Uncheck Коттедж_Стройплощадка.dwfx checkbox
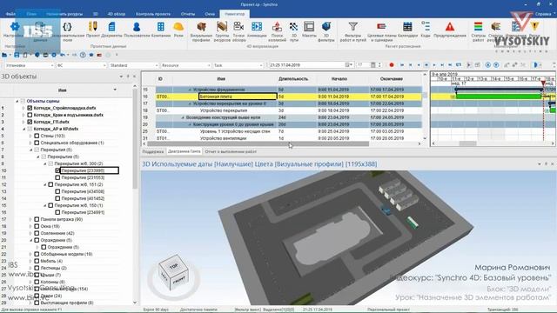This screenshot has width=557, height=313. pyautogui.click(x=30, y=108)
